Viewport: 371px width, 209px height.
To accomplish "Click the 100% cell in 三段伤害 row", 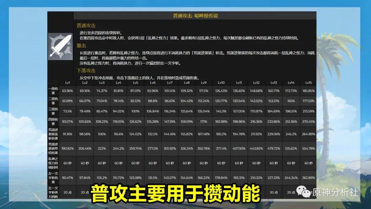I will pyautogui.click(x=136, y=111).
